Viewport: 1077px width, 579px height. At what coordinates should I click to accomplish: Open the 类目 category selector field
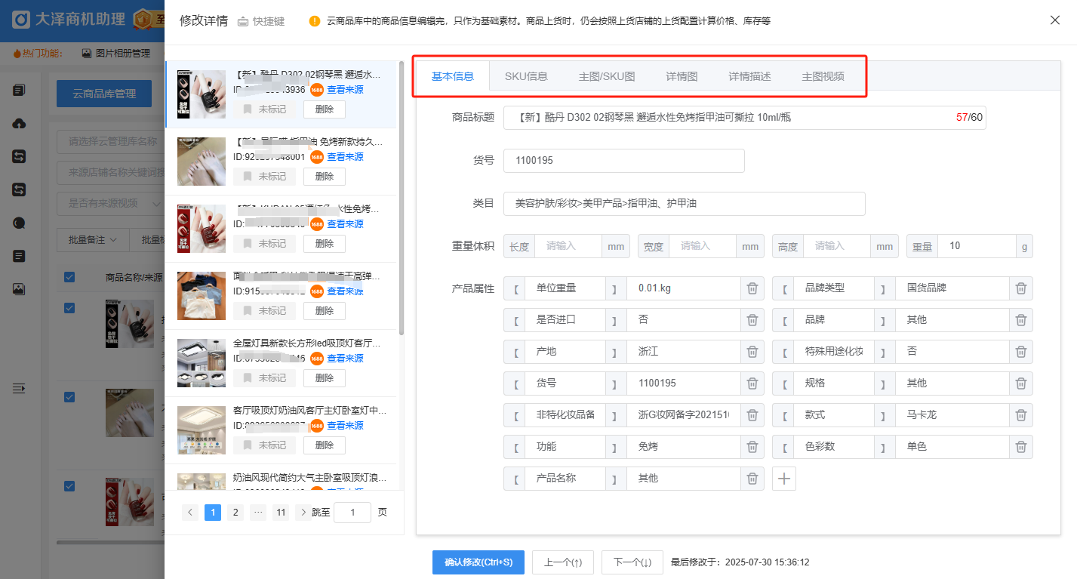685,204
